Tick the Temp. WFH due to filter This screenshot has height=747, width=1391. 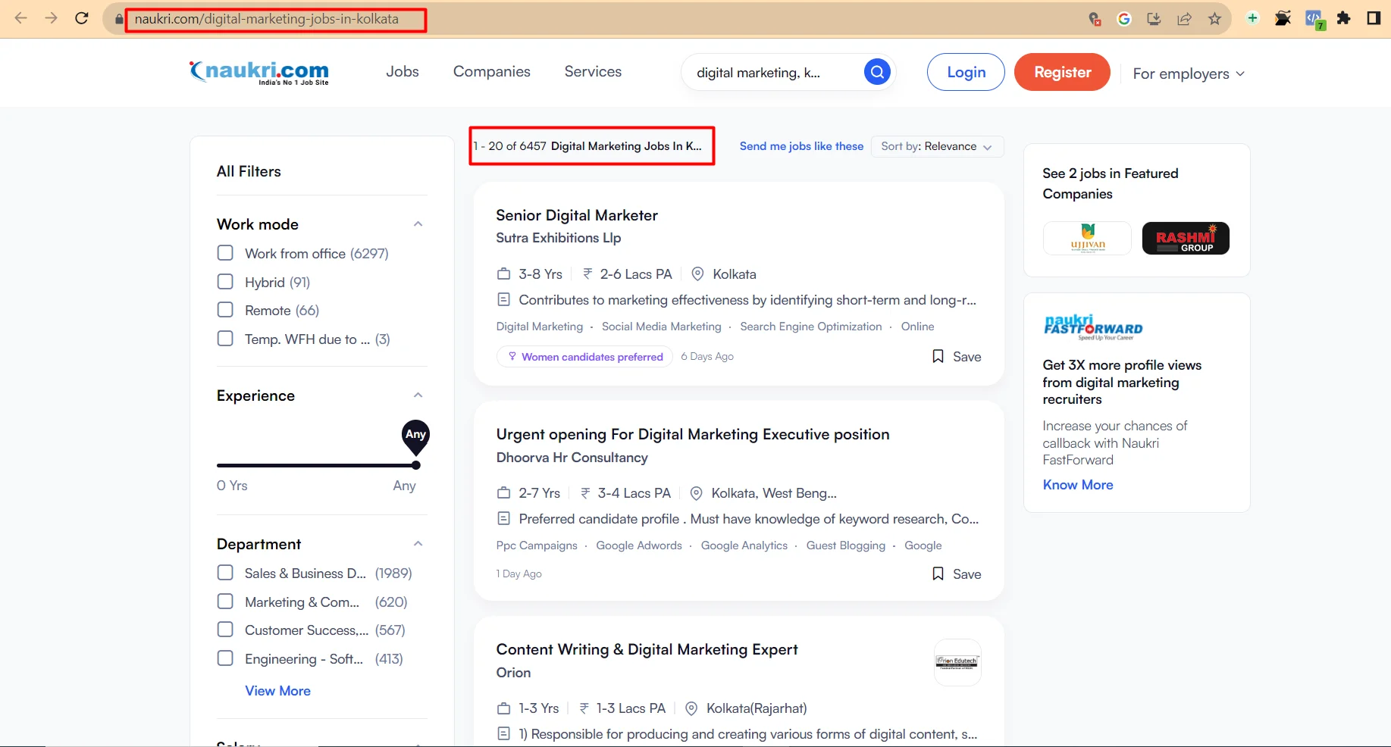tap(225, 339)
